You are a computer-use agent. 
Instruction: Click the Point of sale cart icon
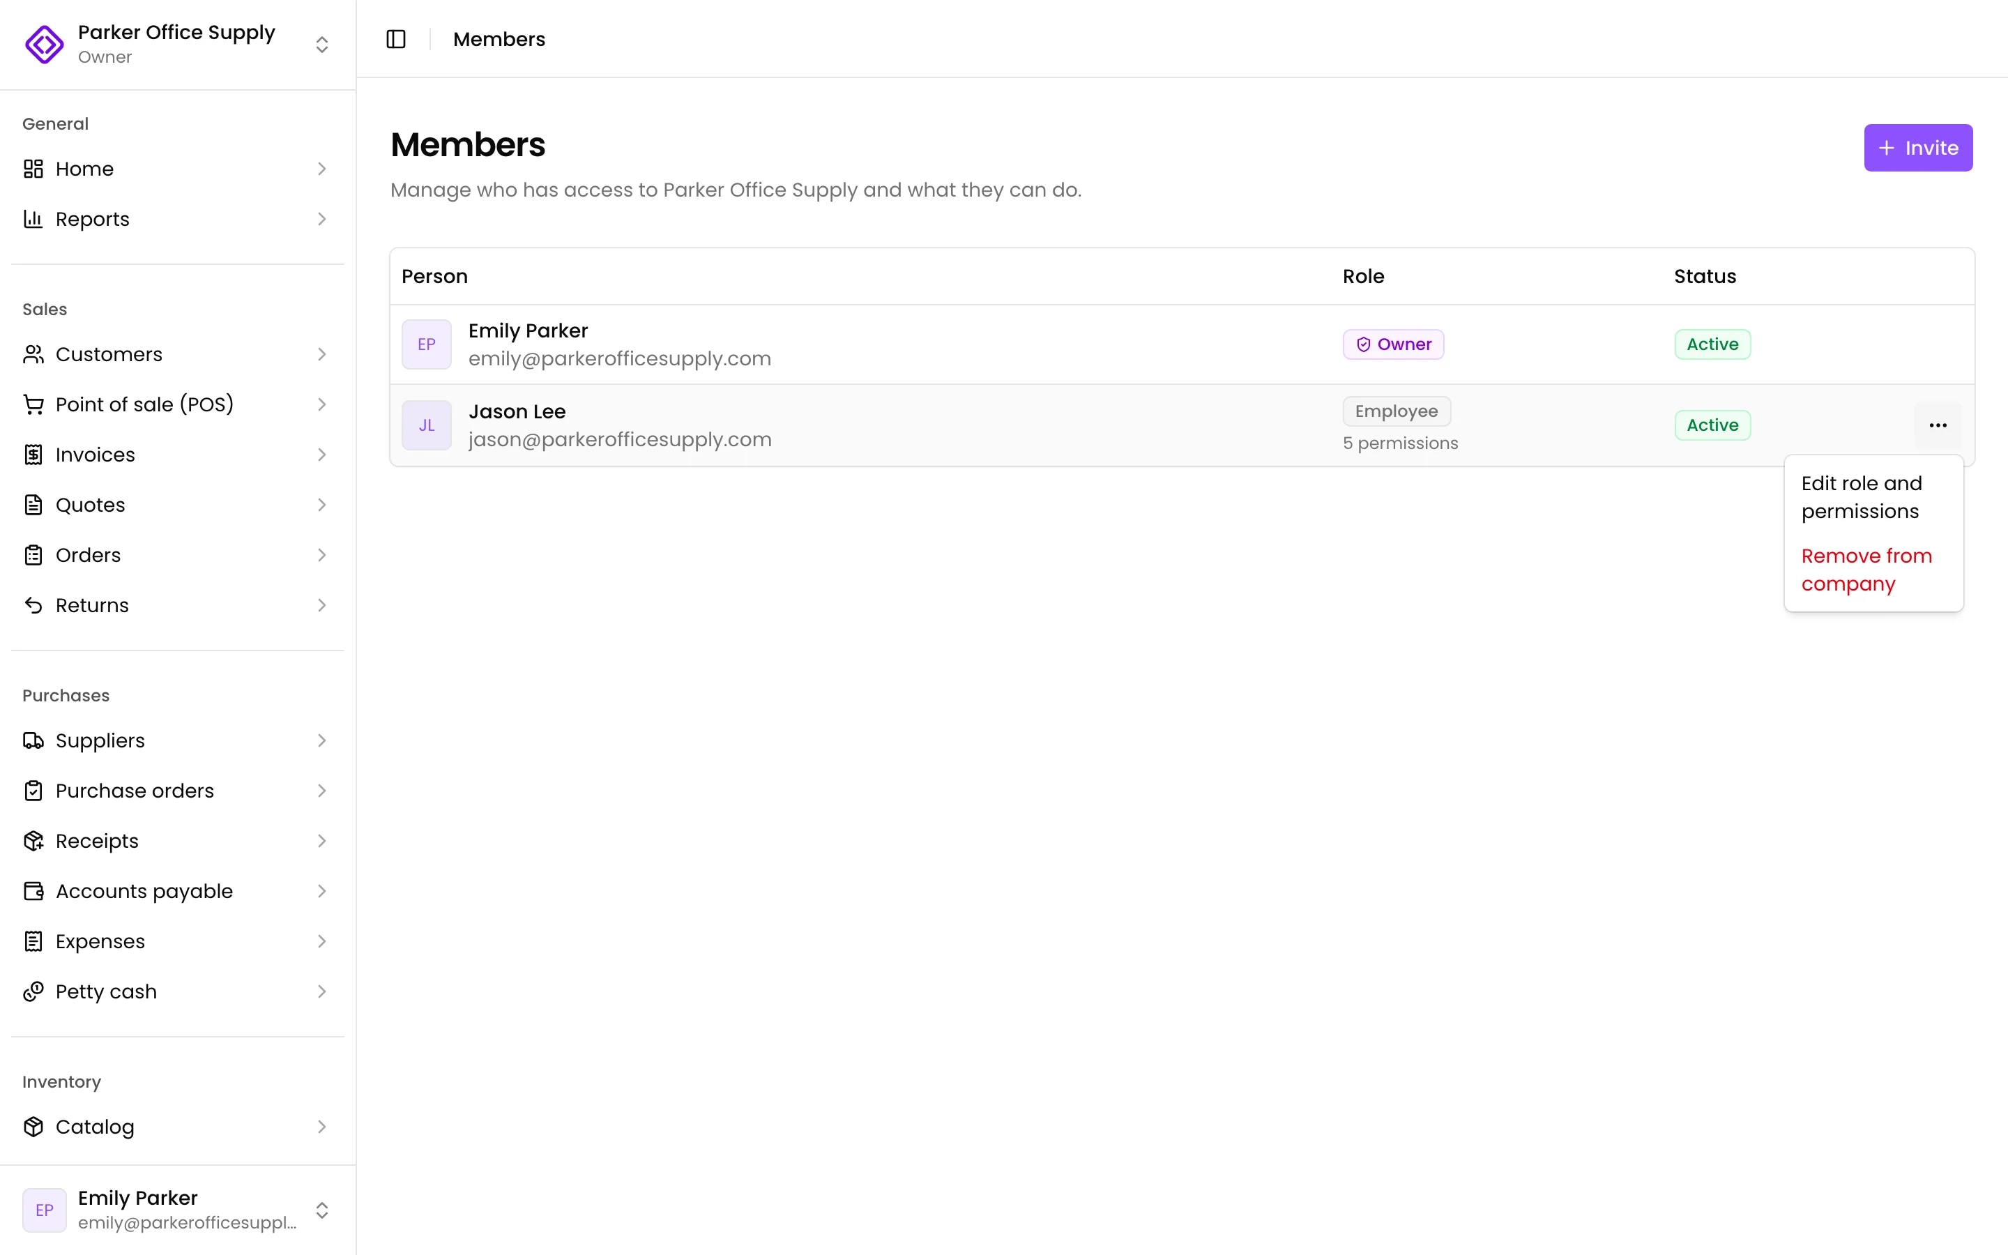click(33, 404)
